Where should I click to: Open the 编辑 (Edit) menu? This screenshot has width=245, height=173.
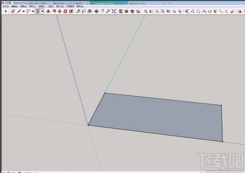tap(15, 6)
